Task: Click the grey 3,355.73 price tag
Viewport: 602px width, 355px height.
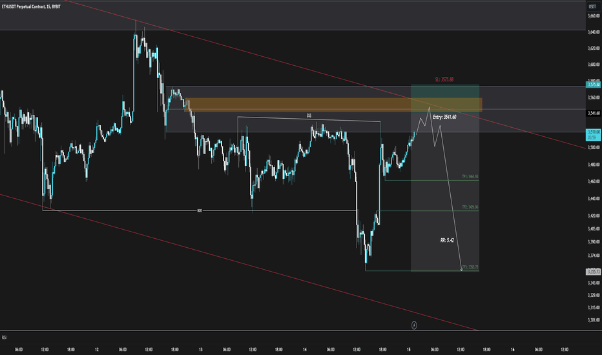Action: [x=593, y=272]
